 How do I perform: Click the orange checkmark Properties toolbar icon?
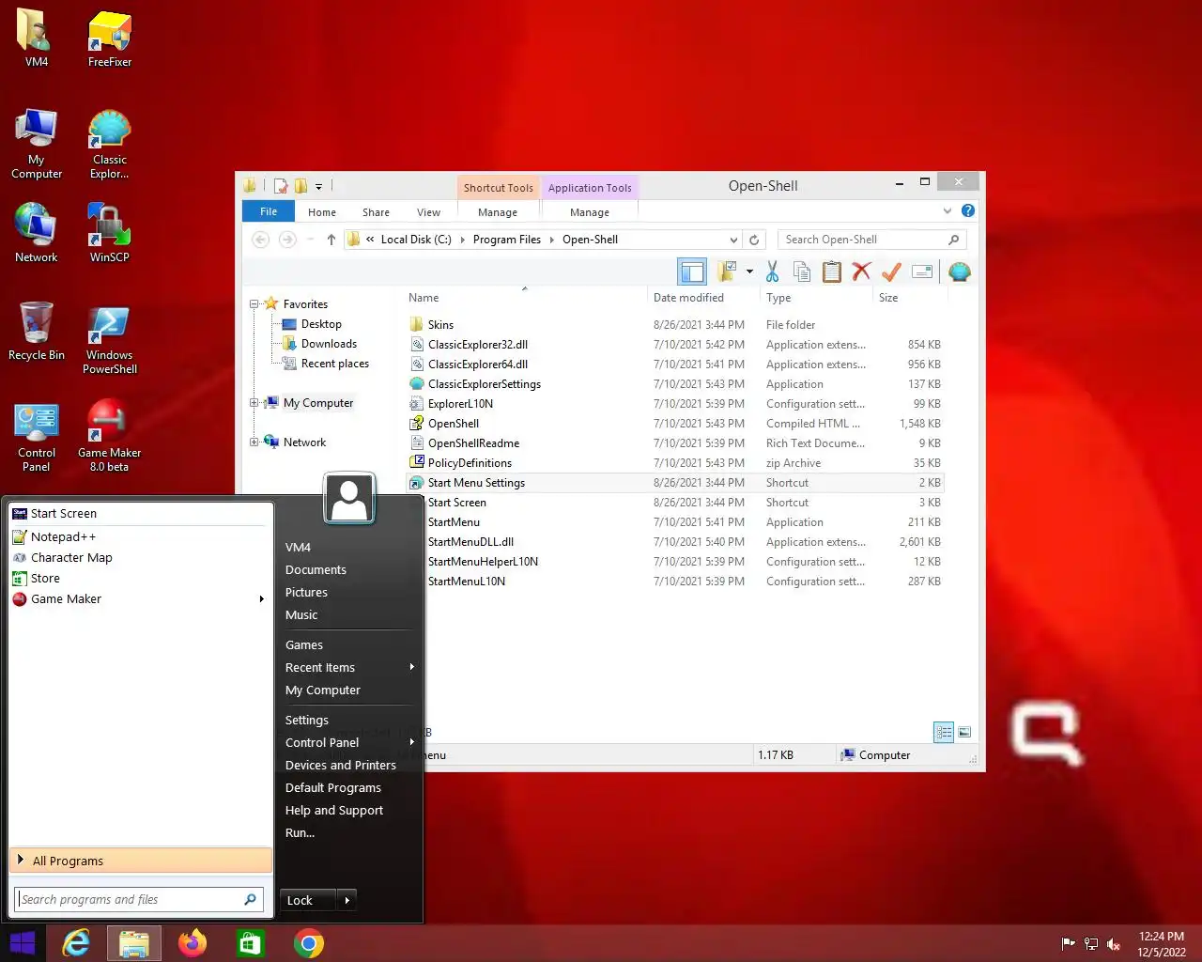(891, 272)
